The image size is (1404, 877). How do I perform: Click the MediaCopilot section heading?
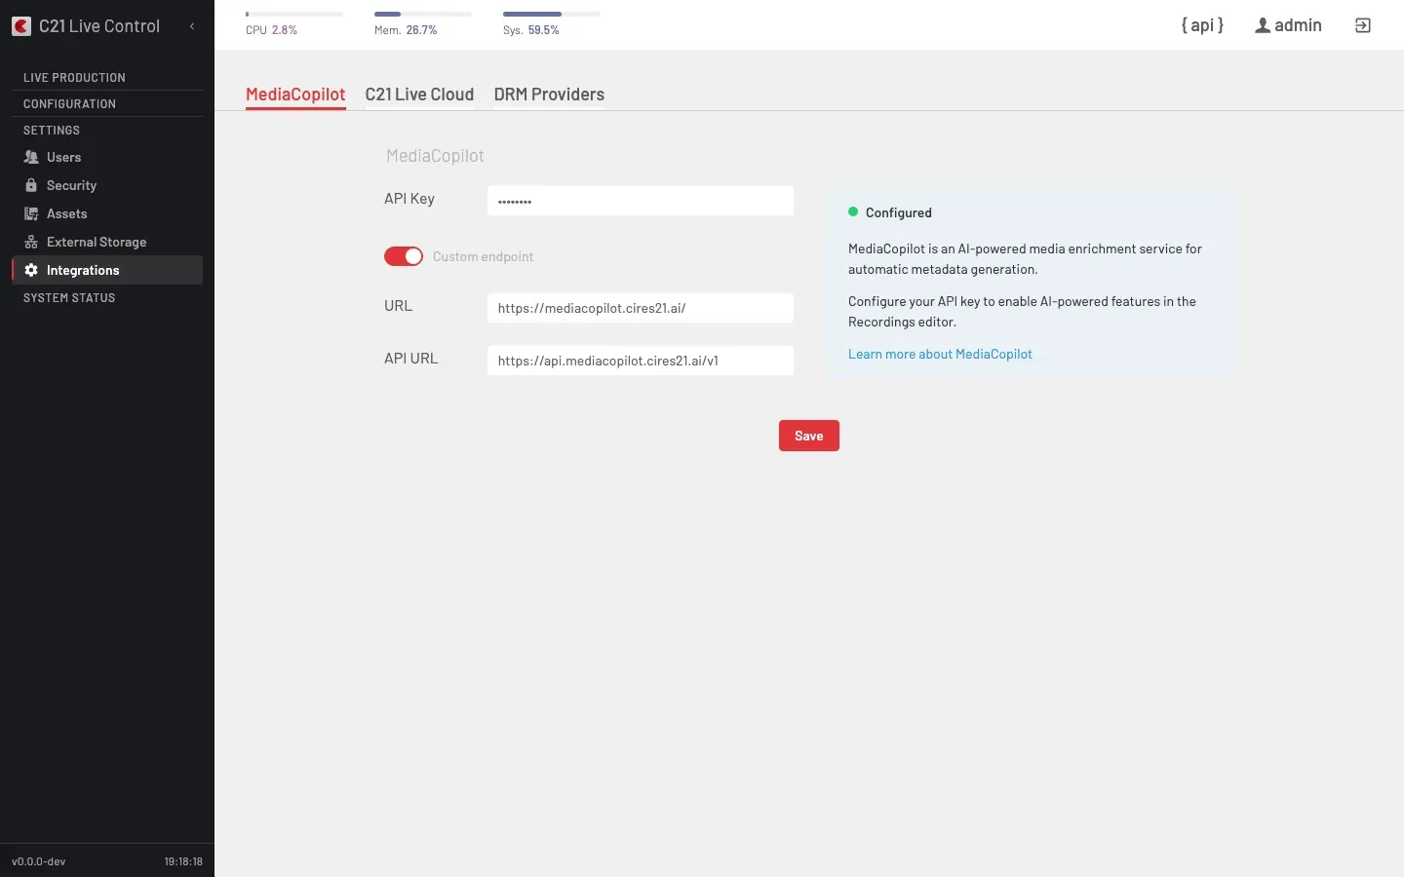[435, 156]
